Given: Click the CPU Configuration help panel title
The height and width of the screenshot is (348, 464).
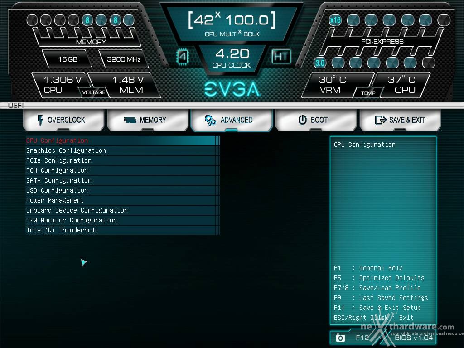Looking at the screenshot, I should pyautogui.click(x=365, y=145).
